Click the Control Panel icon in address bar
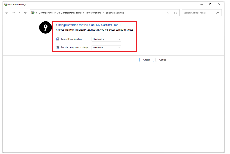Viewport: 230px width, 154px height. (33, 13)
